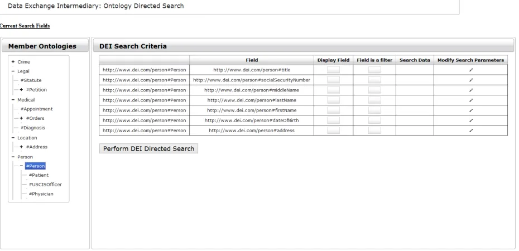
Task: Toggle Field is a filter for socialSecurityNumber
Action: click(x=374, y=80)
